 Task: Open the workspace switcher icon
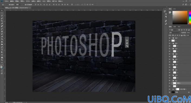click(x=186, y=5)
